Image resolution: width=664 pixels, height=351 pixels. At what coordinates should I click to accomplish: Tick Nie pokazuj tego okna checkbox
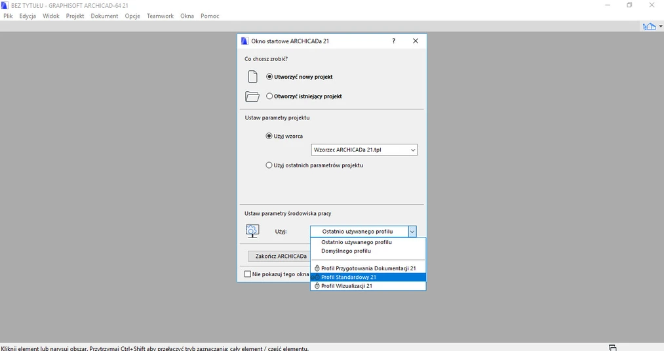[248, 274]
